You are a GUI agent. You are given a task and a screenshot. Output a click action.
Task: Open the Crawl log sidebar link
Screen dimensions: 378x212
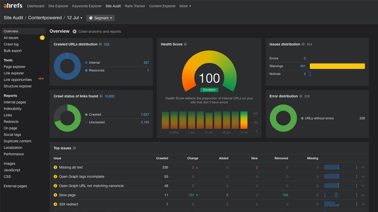pos(11,44)
